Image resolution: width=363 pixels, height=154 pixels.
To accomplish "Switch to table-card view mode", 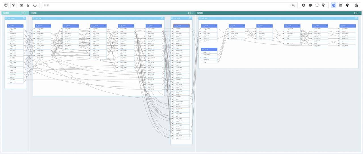I will coord(334,5).
